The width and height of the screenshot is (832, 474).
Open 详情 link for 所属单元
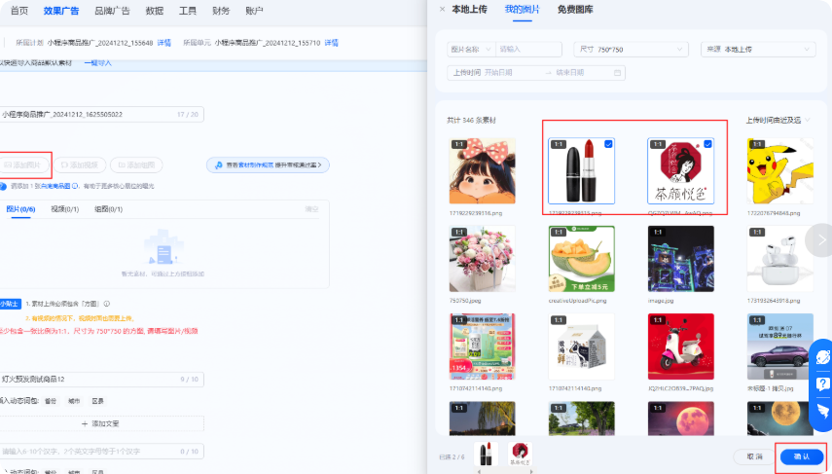(332, 43)
